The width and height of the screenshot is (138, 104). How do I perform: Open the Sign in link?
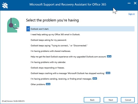point(132,14)
